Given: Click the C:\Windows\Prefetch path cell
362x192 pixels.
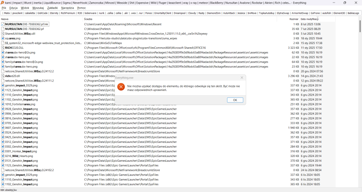Looking at the screenshot, I should pos(97,29).
